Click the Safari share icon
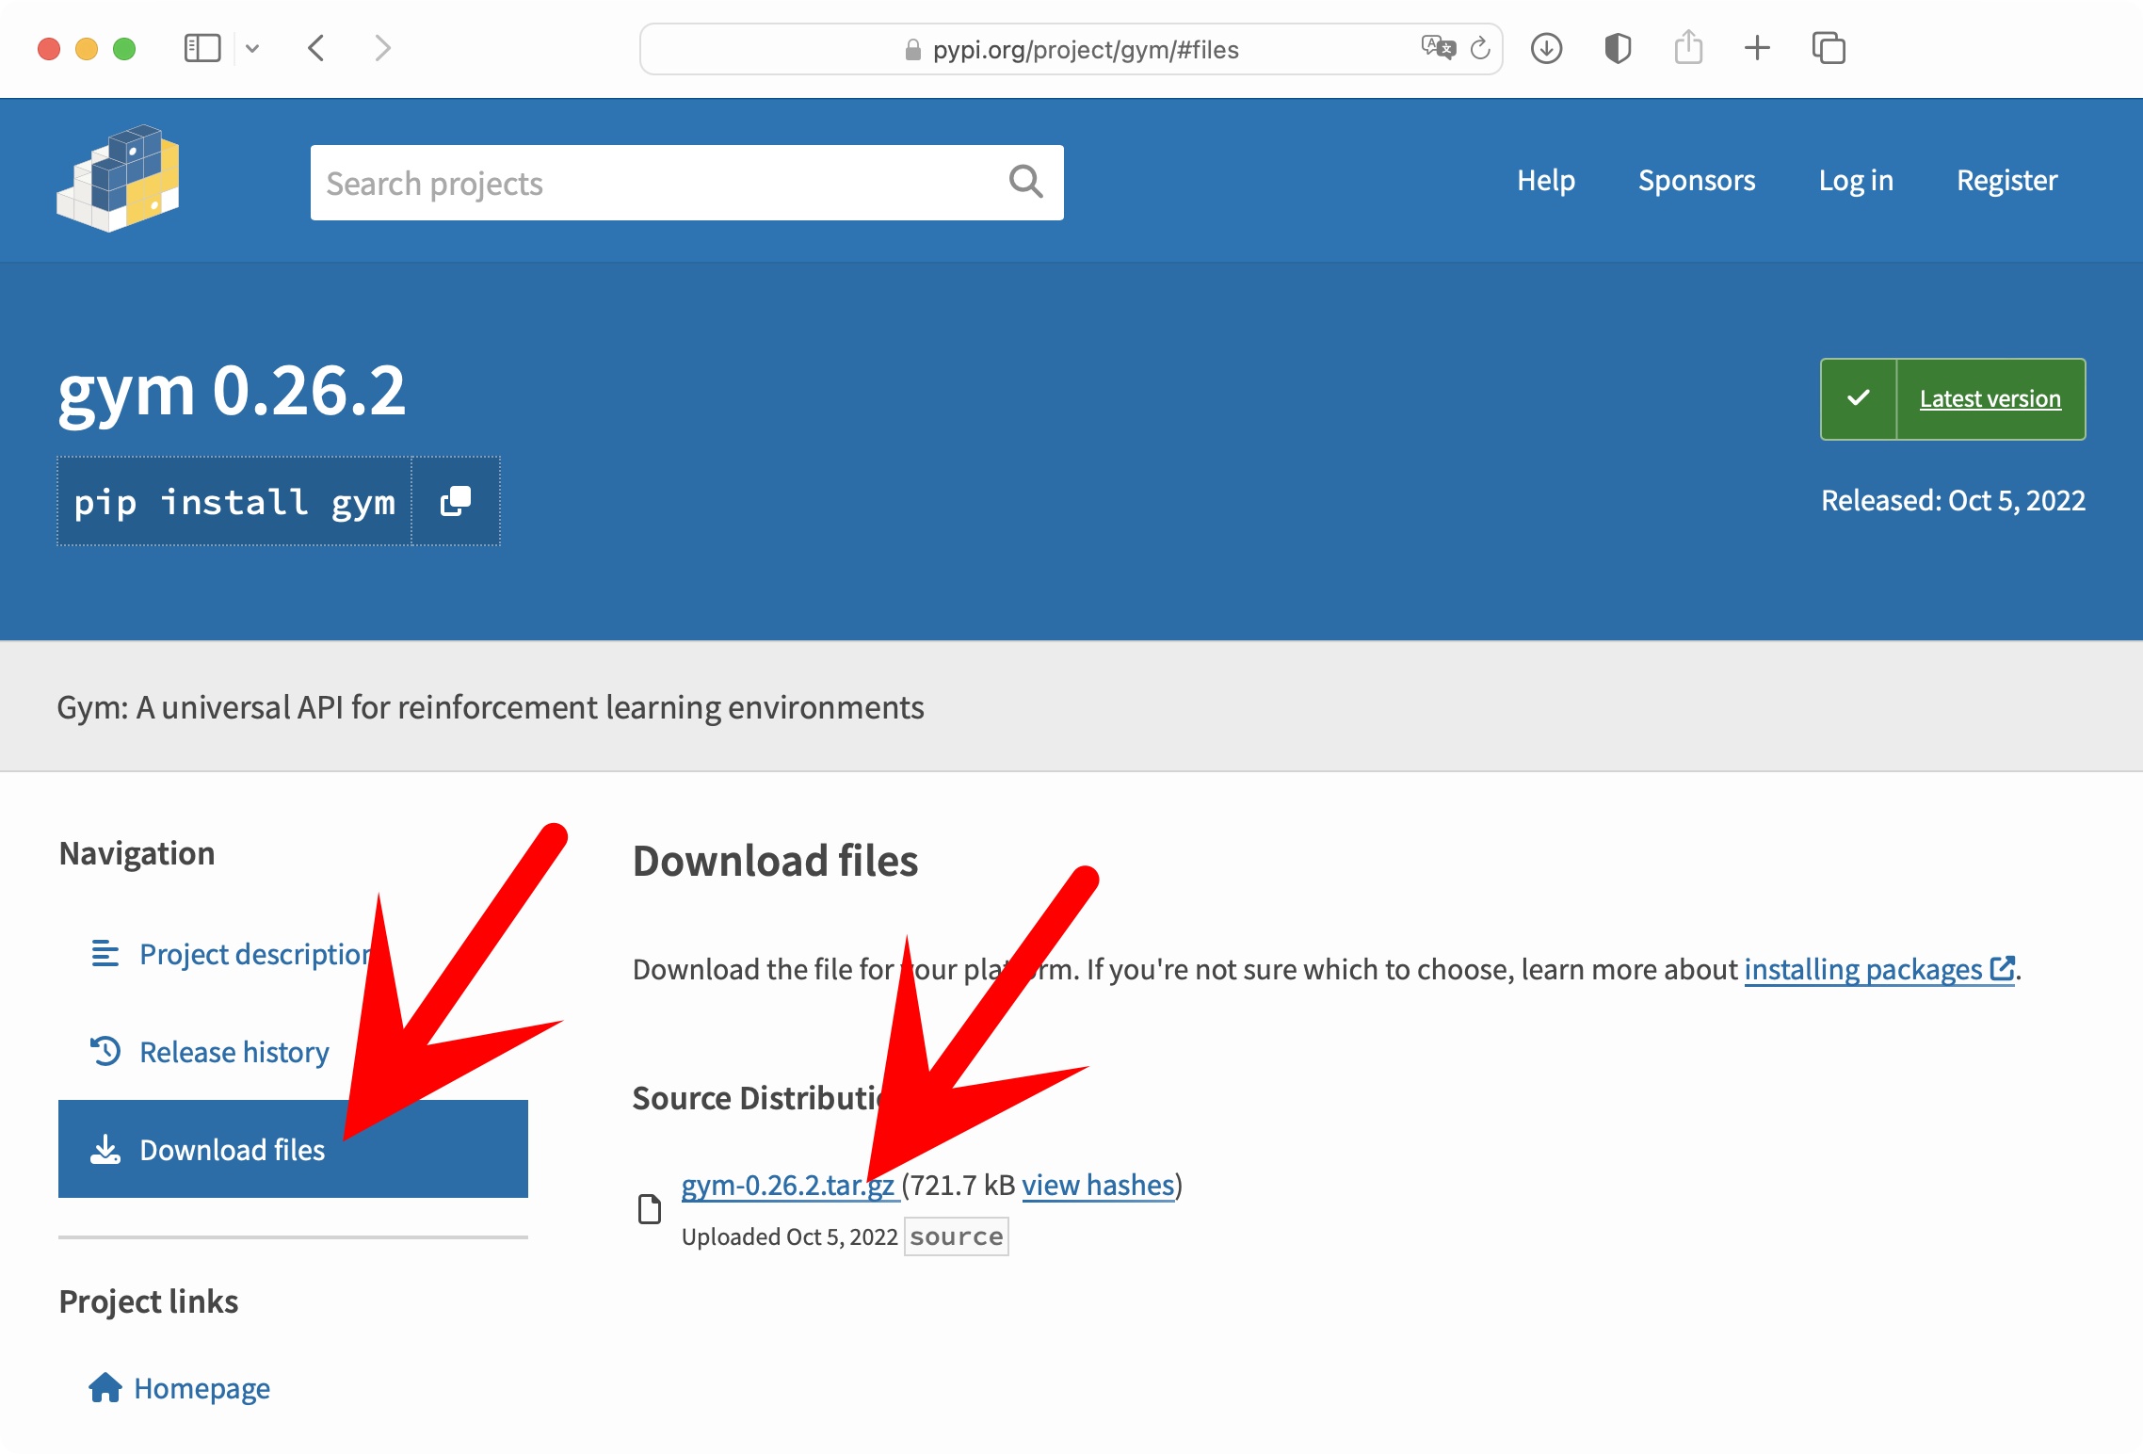This screenshot has height=1454, width=2143. pyautogui.click(x=1688, y=49)
